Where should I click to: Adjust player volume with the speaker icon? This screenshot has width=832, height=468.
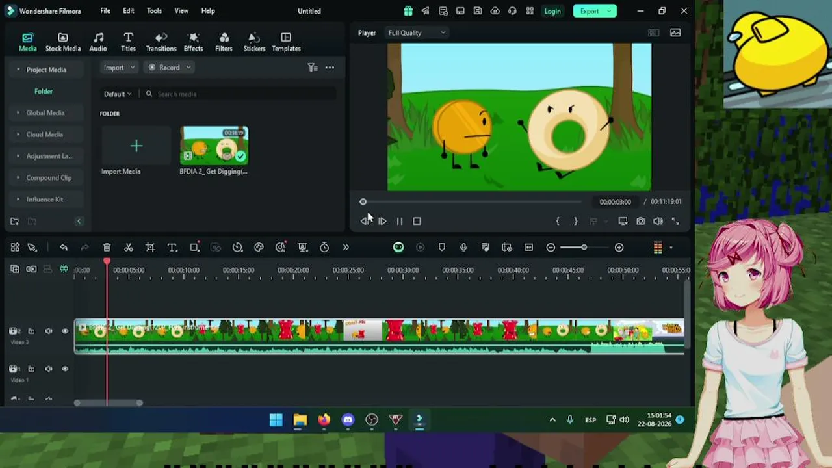[658, 222]
